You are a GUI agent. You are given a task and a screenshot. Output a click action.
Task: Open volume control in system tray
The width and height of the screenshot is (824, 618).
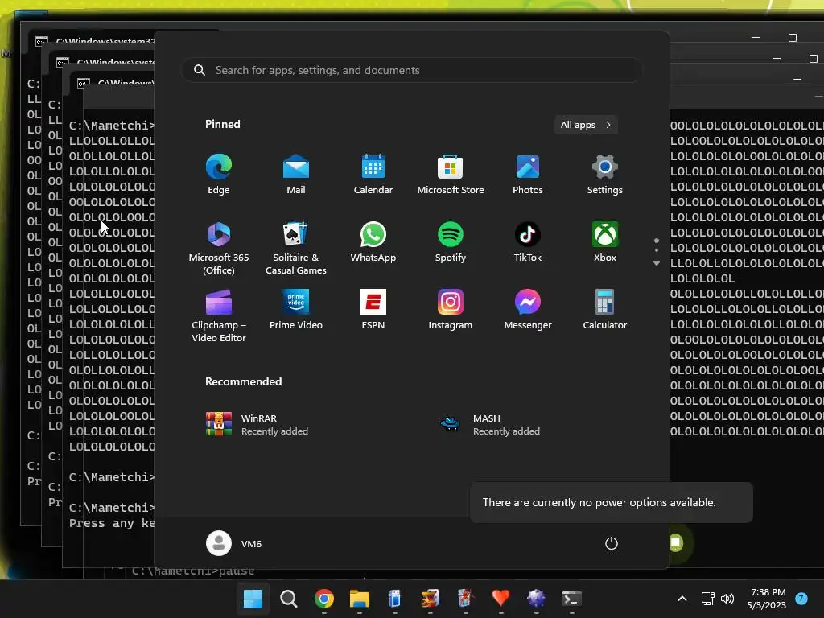pos(727,599)
